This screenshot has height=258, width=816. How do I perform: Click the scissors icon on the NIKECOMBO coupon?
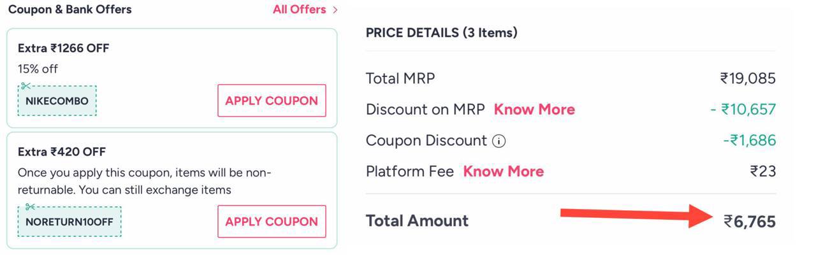point(26,86)
